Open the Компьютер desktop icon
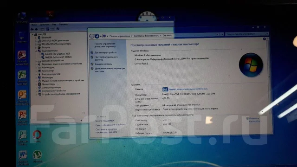 tap(21, 18)
